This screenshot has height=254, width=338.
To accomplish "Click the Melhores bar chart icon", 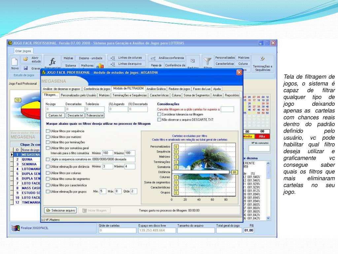I will pyautogui.click(x=100, y=66).
